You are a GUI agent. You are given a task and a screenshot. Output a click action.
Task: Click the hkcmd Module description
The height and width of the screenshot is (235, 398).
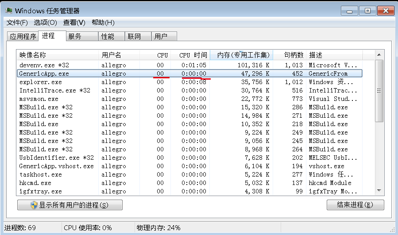(330, 183)
